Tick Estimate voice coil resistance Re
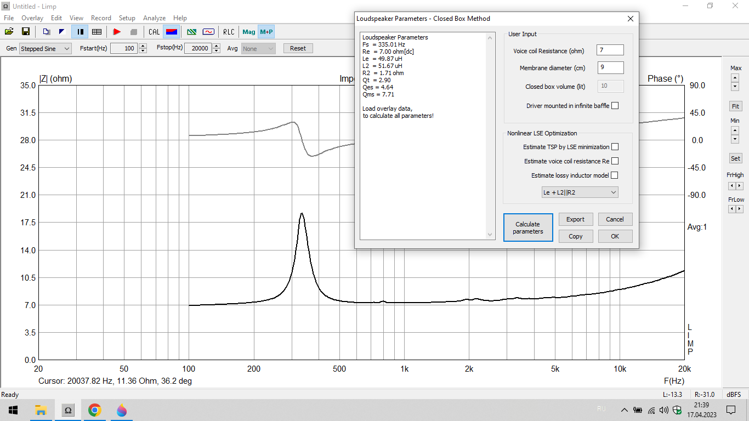Screen dimensions: 749x421 point(615,161)
